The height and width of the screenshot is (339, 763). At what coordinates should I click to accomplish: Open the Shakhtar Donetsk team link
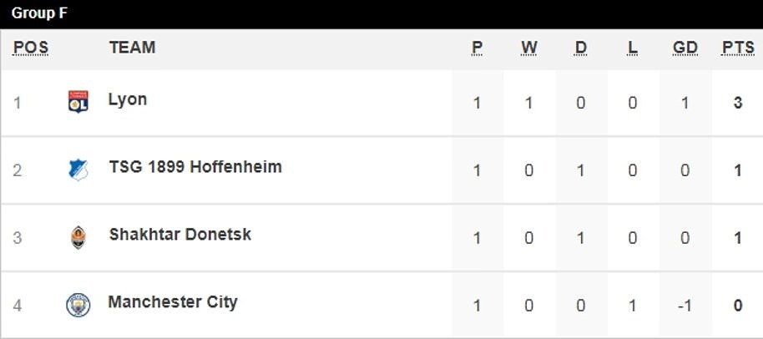click(179, 235)
